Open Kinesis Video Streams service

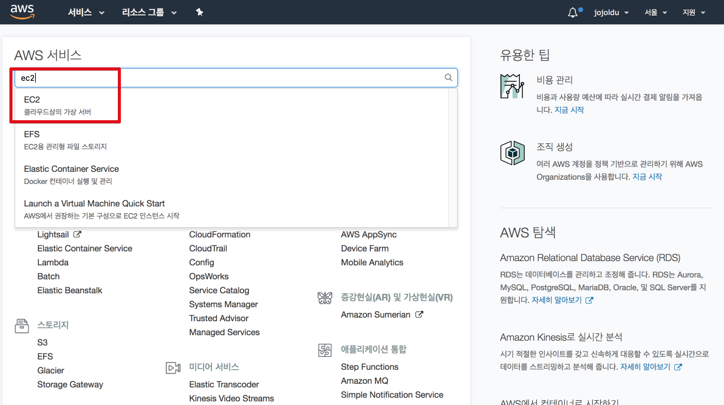(231, 398)
